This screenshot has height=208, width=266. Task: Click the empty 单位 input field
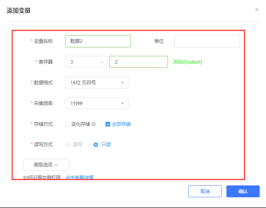click(x=207, y=41)
